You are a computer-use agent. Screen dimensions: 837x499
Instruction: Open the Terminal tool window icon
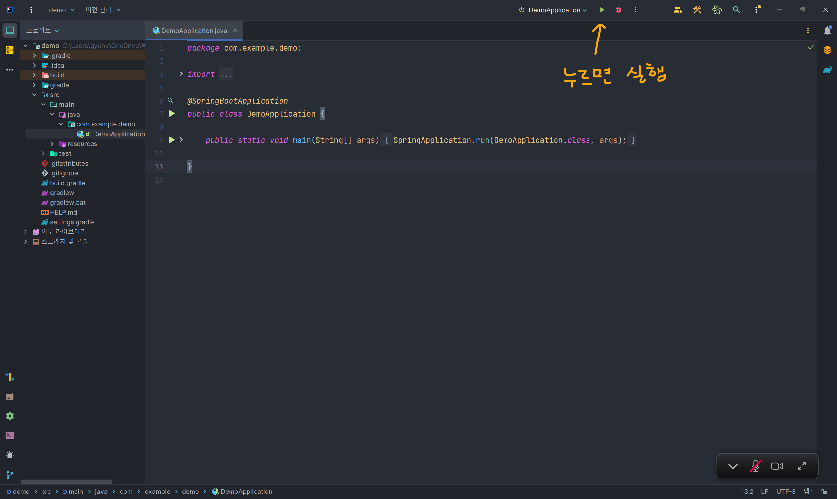tap(10, 435)
